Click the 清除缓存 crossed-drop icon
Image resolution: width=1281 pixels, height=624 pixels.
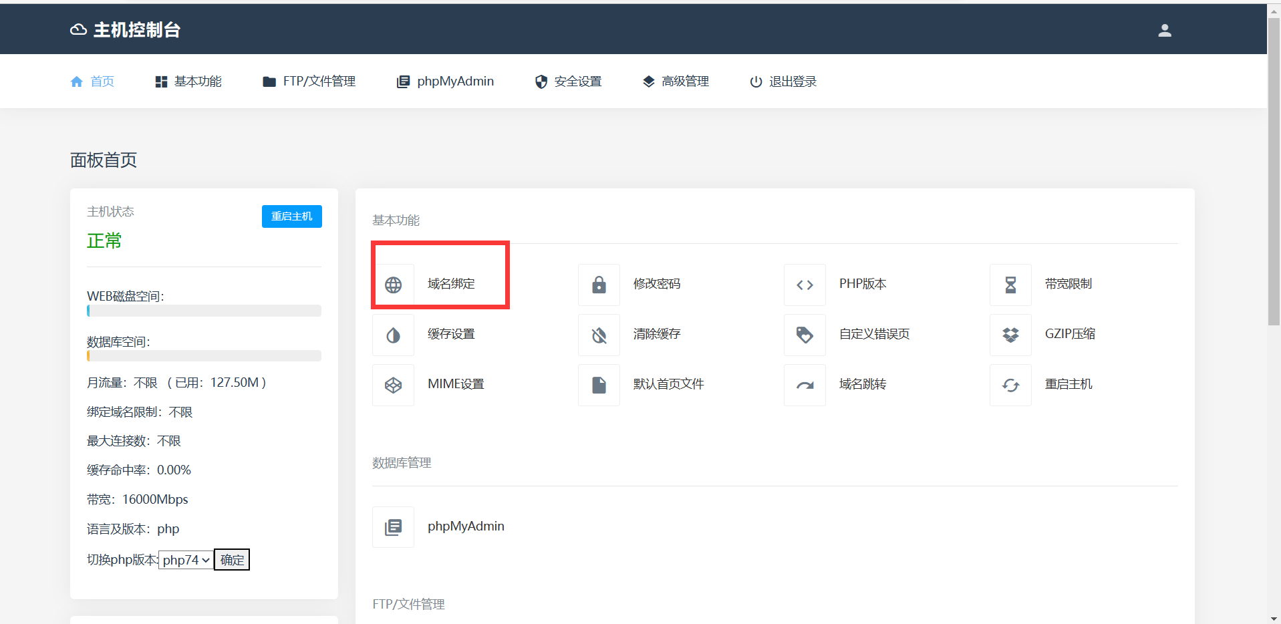click(x=599, y=335)
